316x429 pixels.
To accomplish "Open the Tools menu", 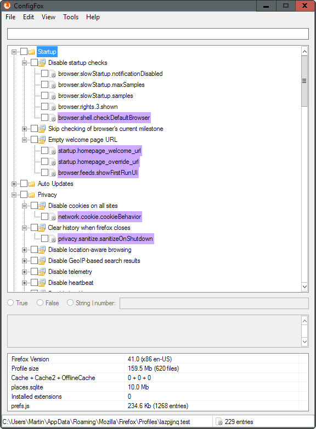I will click(71, 17).
